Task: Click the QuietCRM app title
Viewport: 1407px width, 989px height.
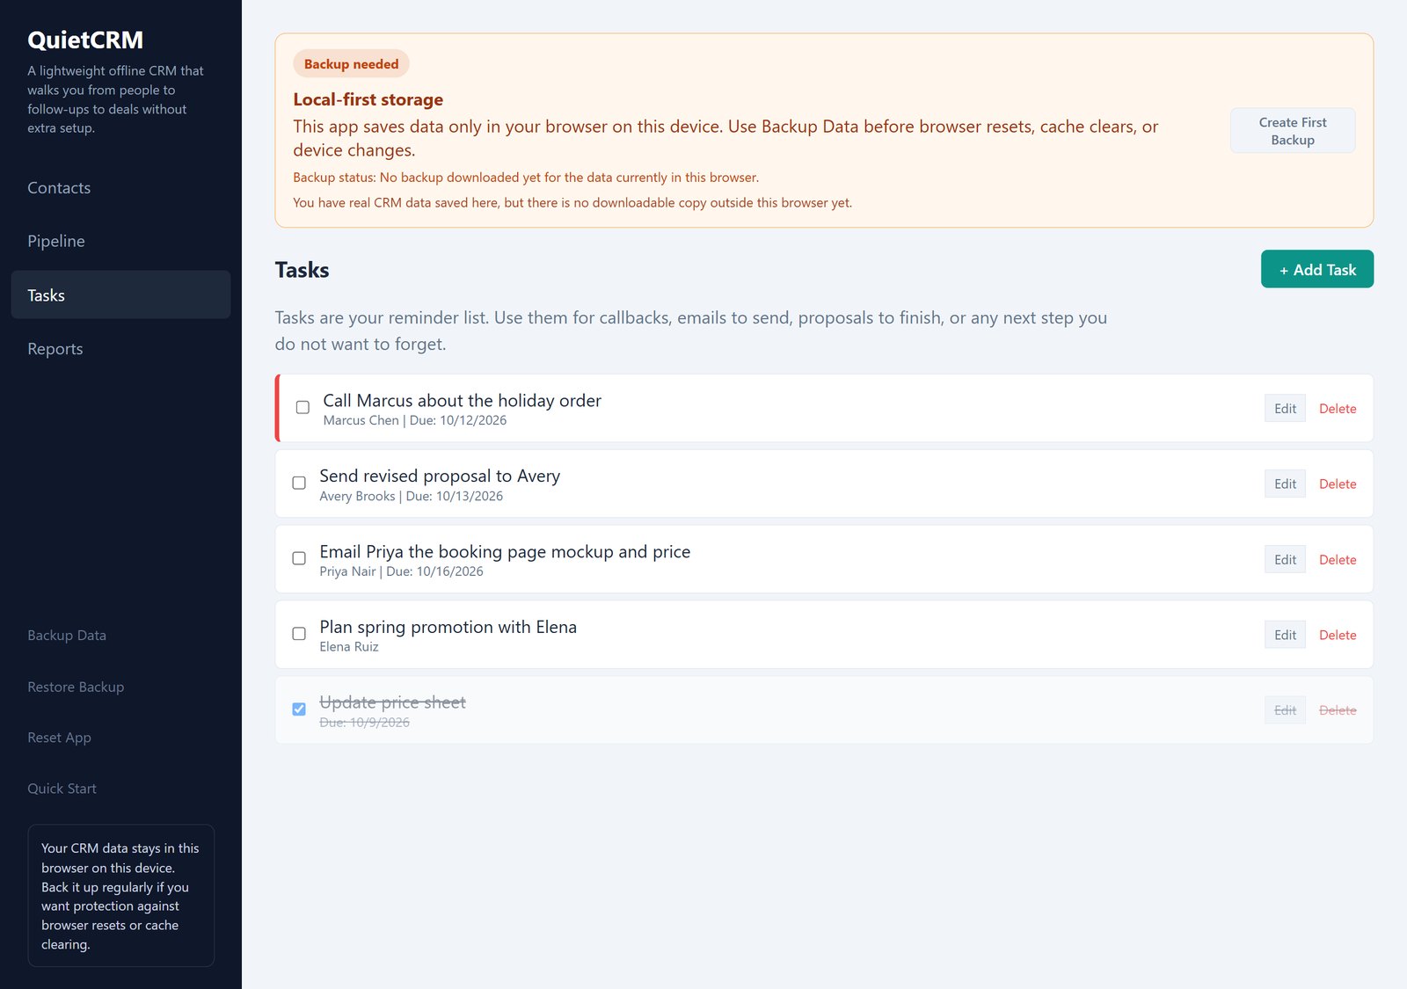Action: point(85,40)
